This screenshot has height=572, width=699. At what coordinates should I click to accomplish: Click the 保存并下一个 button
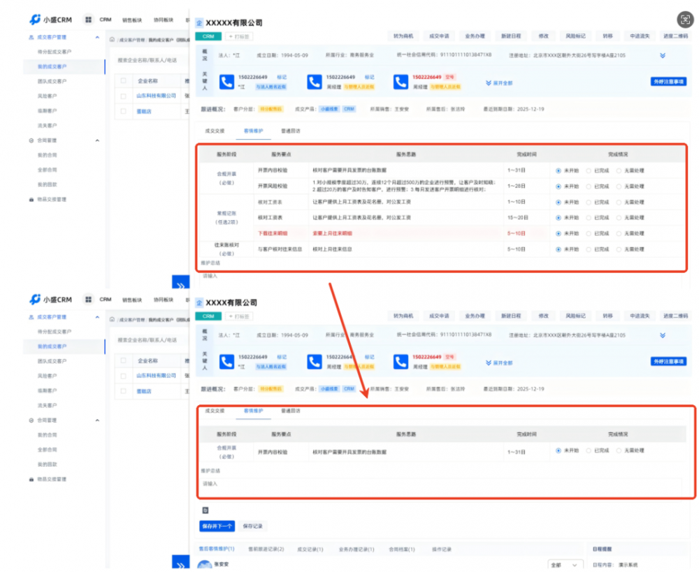pos(217,525)
